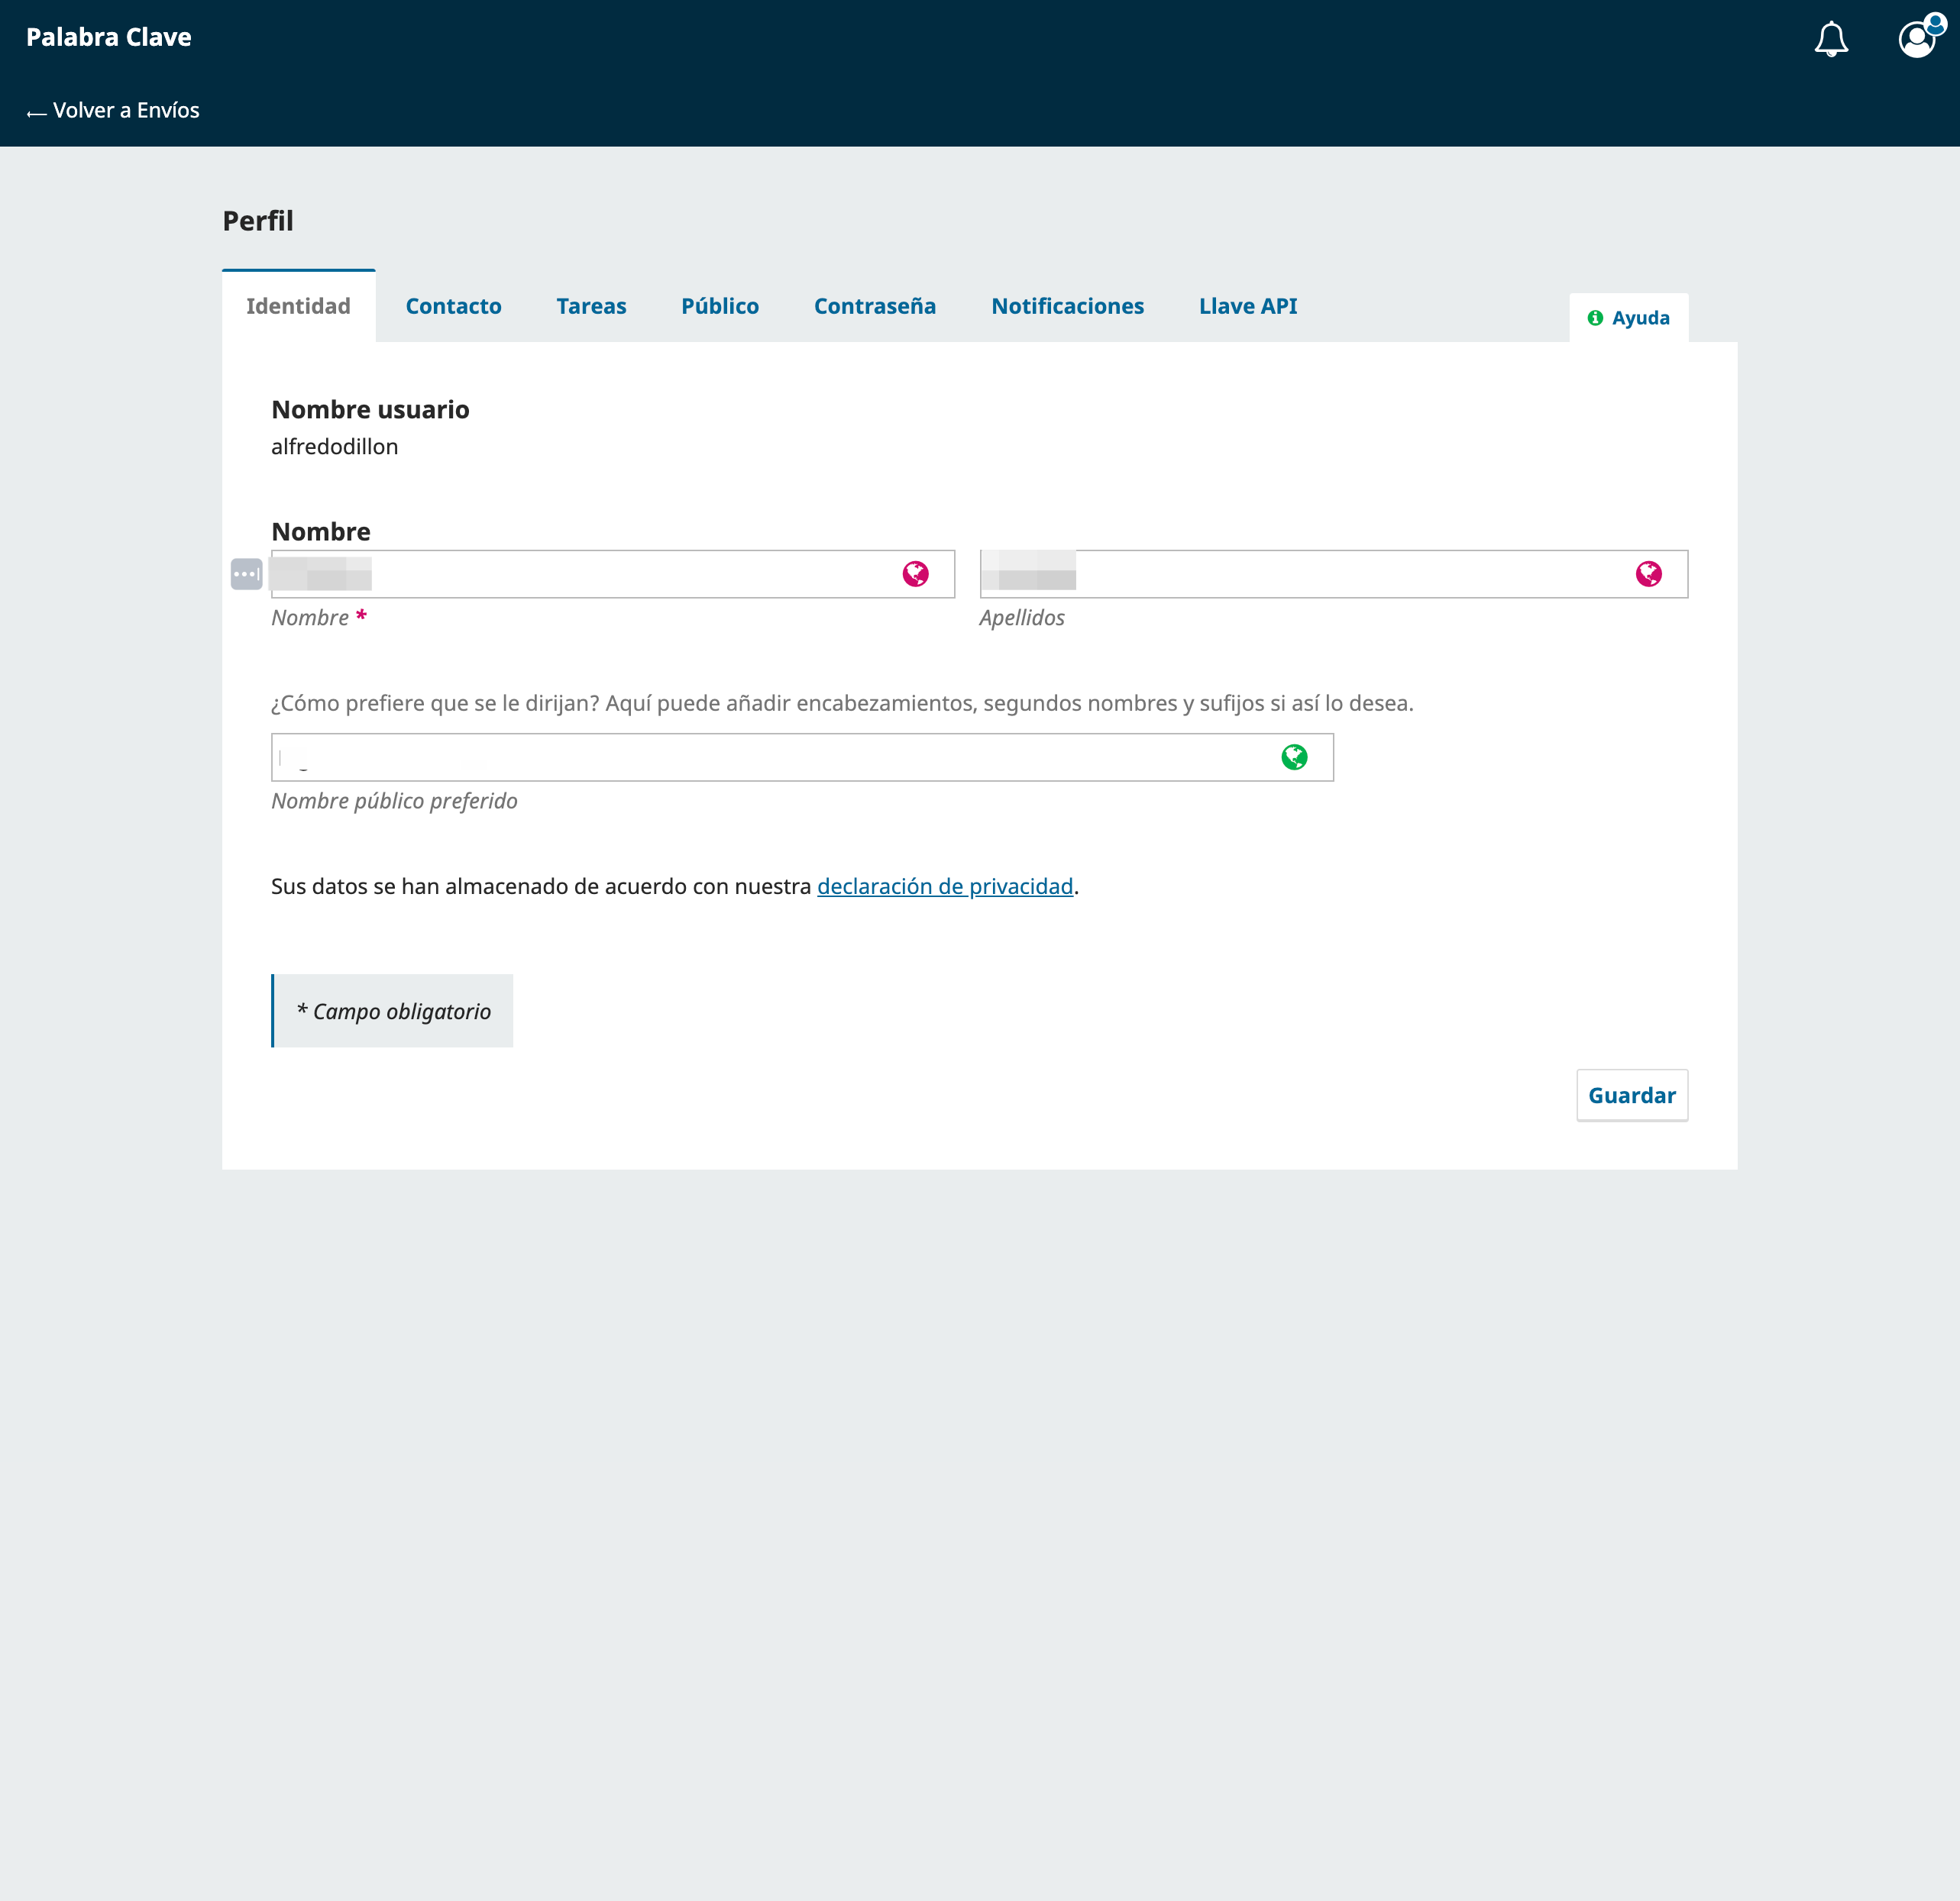The width and height of the screenshot is (1960, 1901).
Task: Open the Ayuda help panel
Action: point(1628,318)
